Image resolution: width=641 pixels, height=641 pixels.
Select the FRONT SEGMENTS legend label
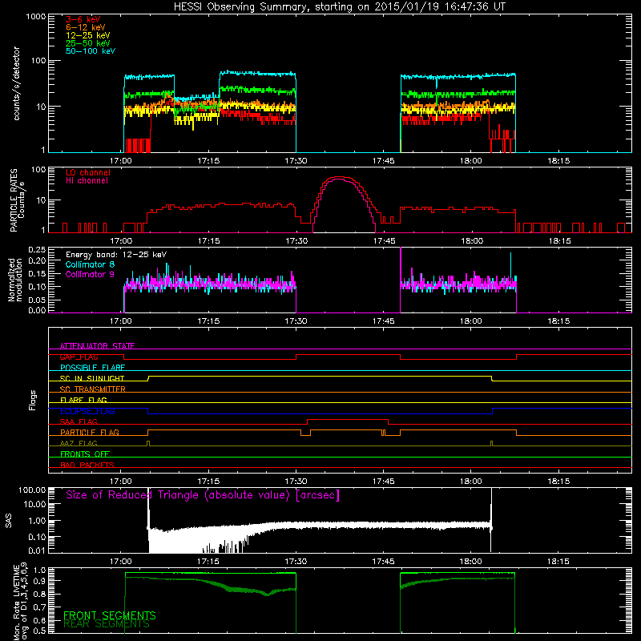coord(110,615)
